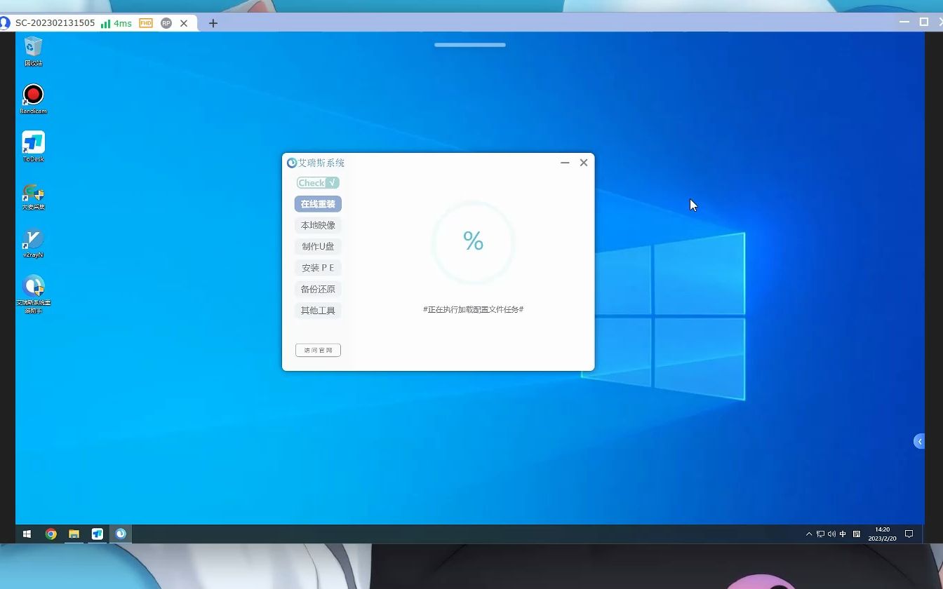This screenshot has width=943, height=589.
Task: Select the 艾瑞斯系统 taskbar icon
Action: pos(121,534)
